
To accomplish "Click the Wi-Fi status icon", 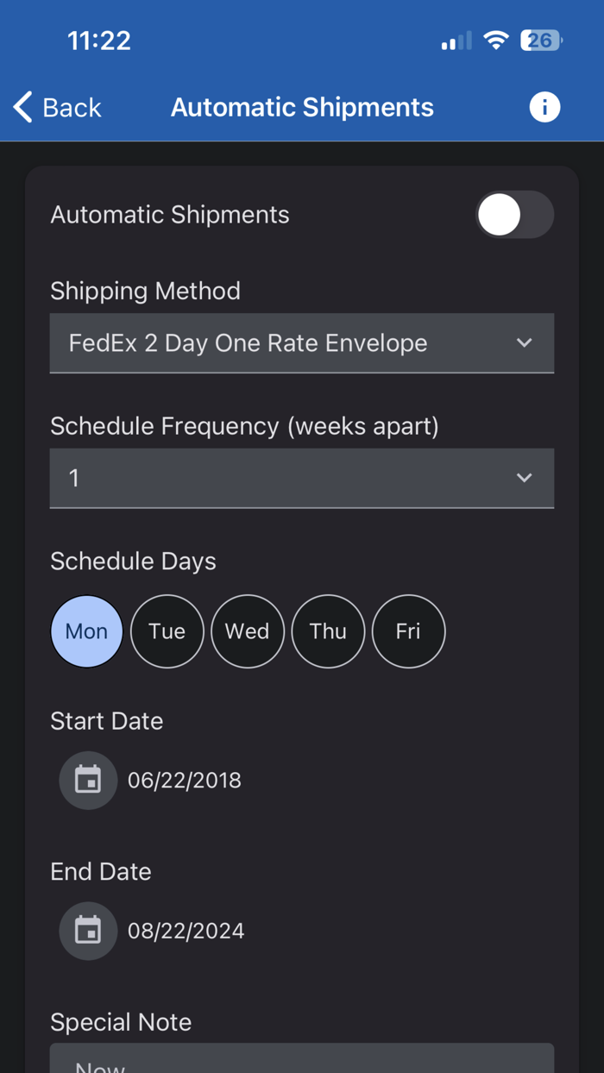I will click(496, 40).
